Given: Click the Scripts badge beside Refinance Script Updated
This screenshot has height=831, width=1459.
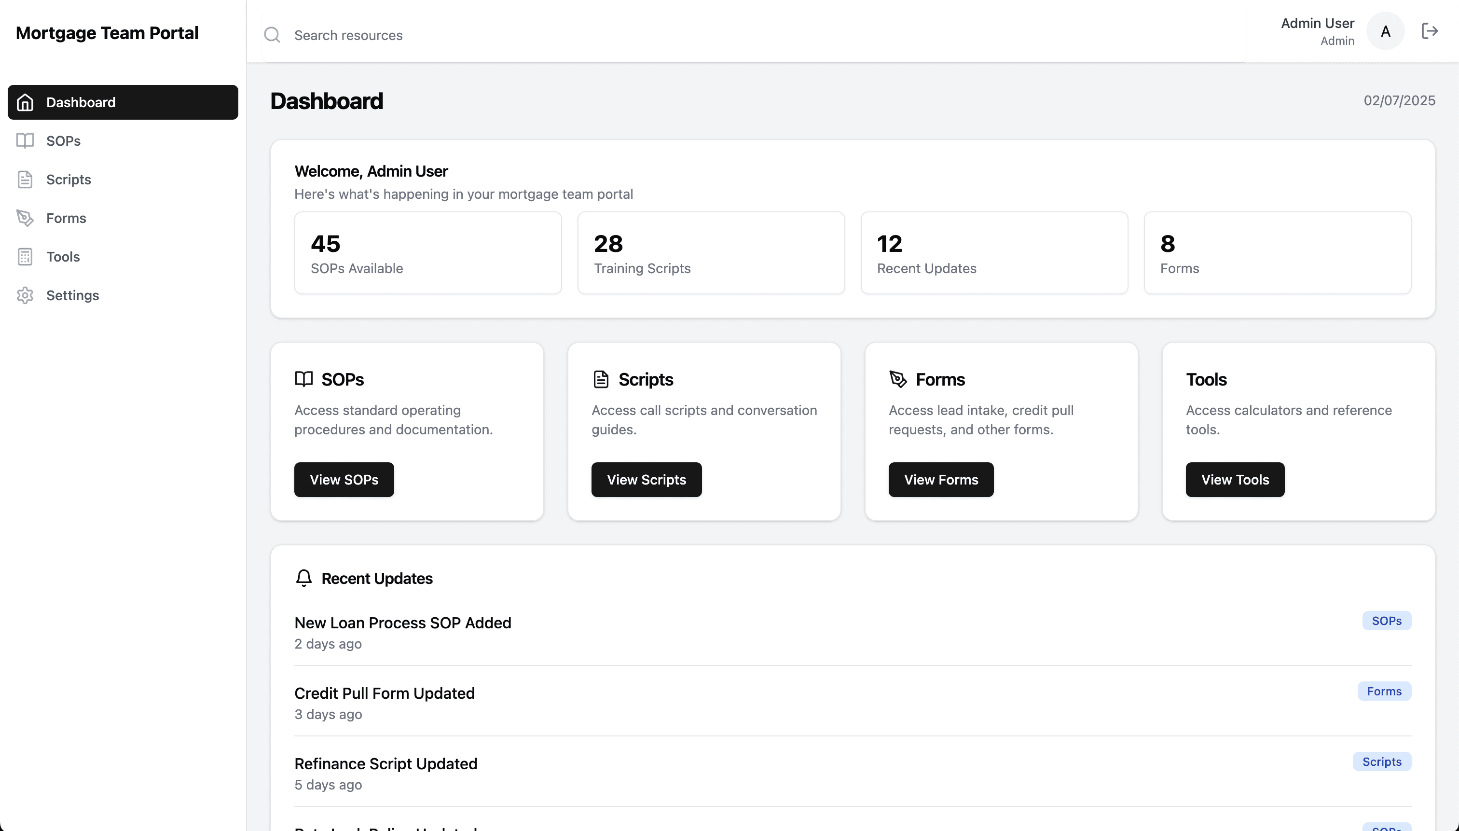Looking at the screenshot, I should (x=1381, y=762).
